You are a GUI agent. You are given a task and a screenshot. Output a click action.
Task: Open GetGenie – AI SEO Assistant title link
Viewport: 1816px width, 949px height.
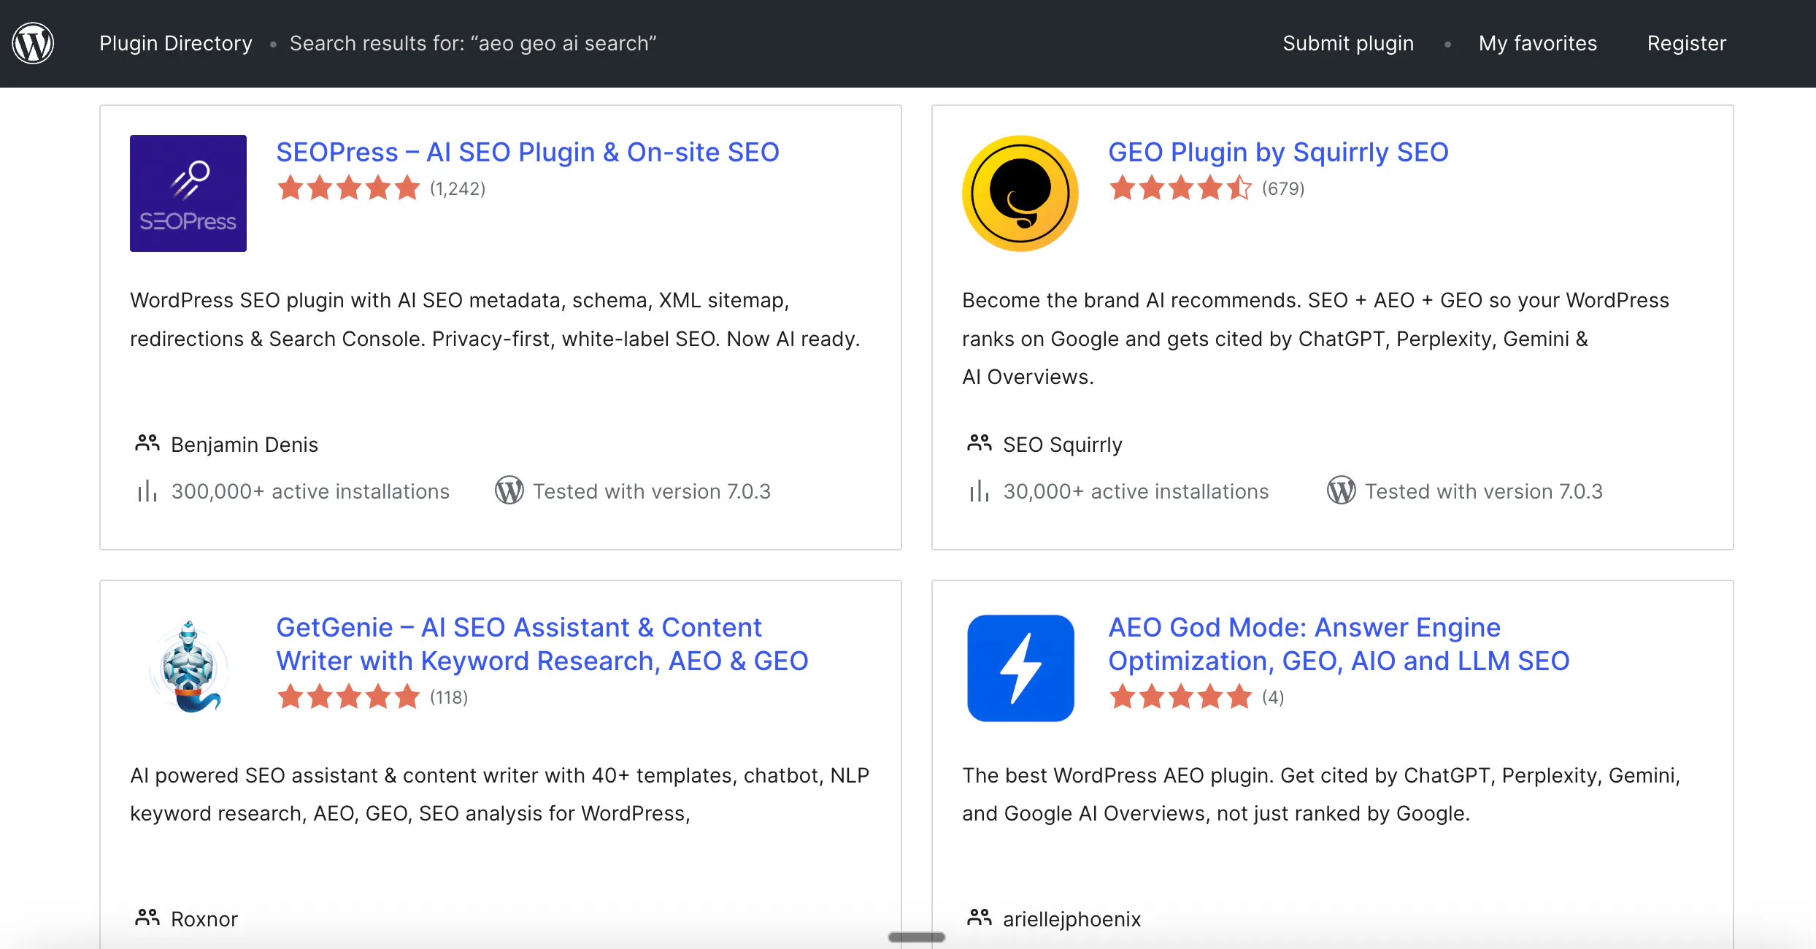click(x=542, y=644)
